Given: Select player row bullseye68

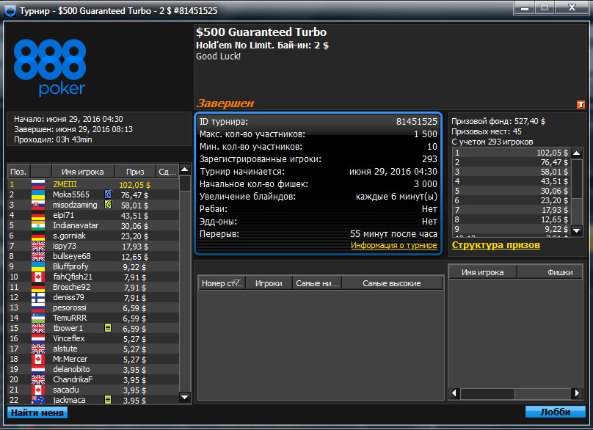Looking at the screenshot, I should click(x=93, y=256).
